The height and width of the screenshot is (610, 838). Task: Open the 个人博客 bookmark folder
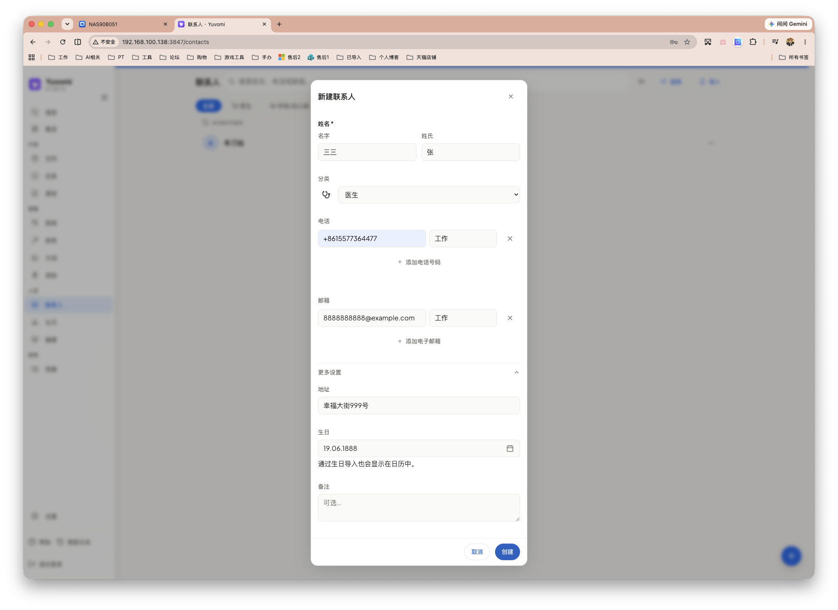click(384, 57)
